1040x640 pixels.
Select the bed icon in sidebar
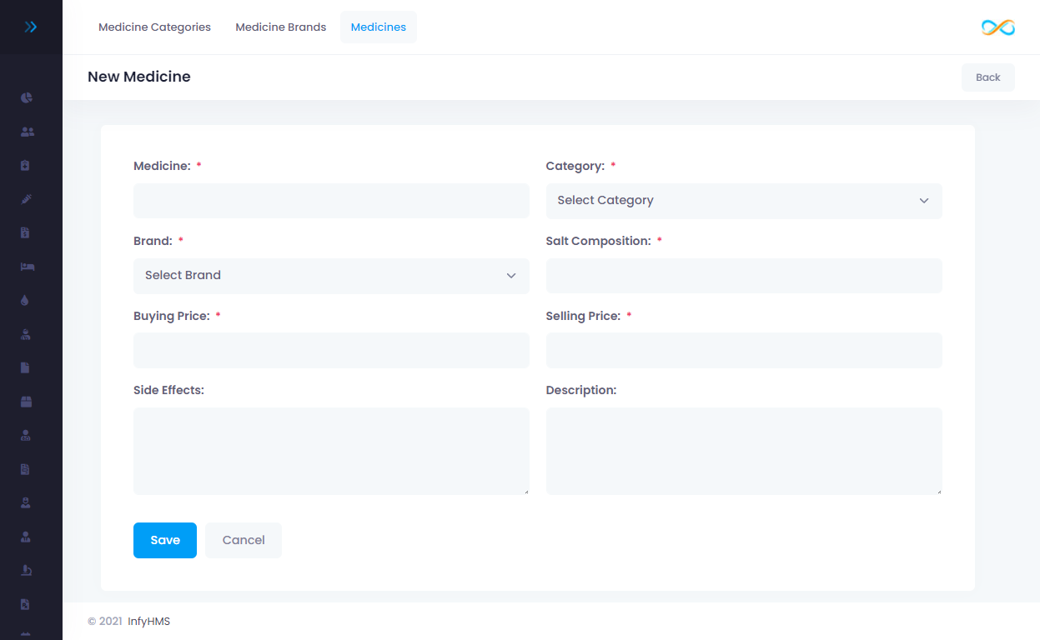tap(27, 267)
